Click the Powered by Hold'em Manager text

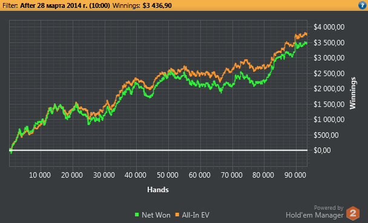tap(315, 212)
